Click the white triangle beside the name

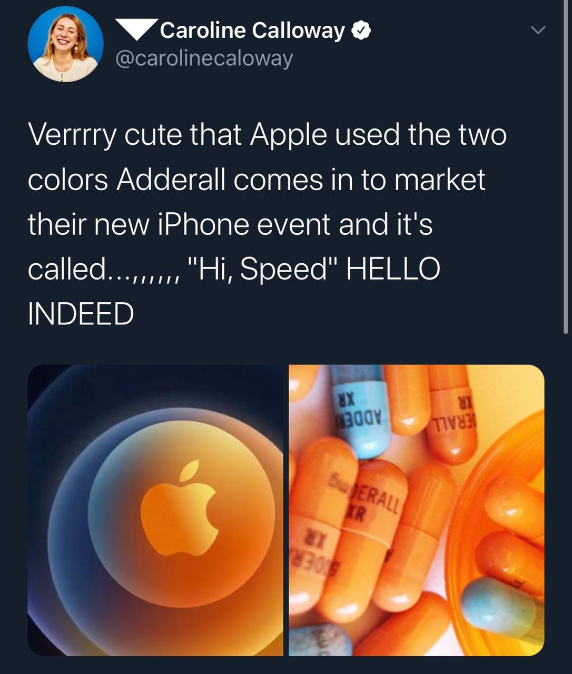(x=136, y=30)
